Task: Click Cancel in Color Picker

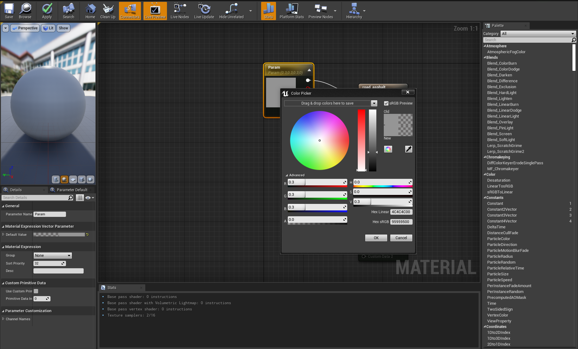Action: (x=401, y=238)
